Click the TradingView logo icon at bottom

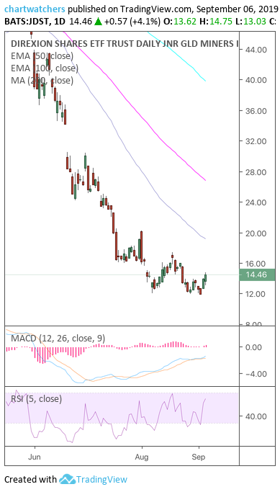click(x=67, y=479)
